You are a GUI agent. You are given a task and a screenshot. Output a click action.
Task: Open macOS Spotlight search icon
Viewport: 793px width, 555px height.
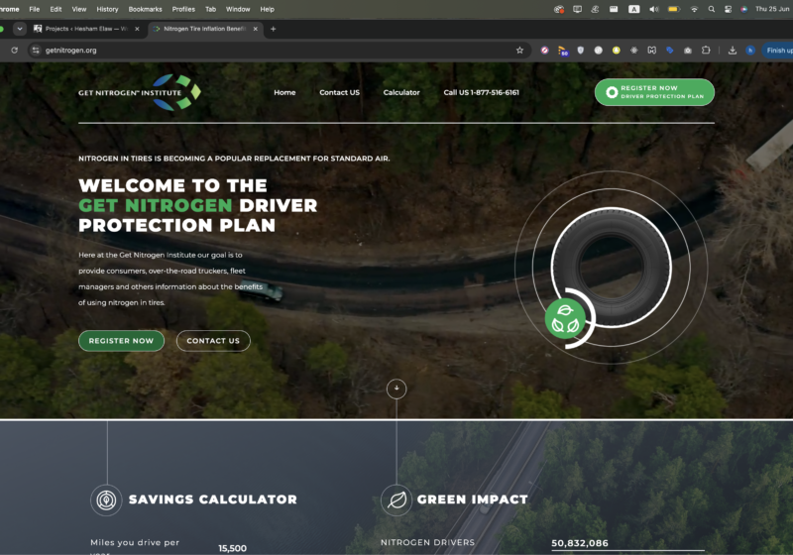pyautogui.click(x=712, y=9)
